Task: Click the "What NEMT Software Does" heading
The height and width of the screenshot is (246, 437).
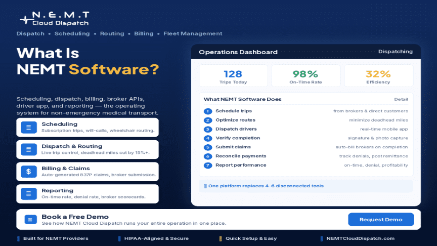Action: point(242,99)
